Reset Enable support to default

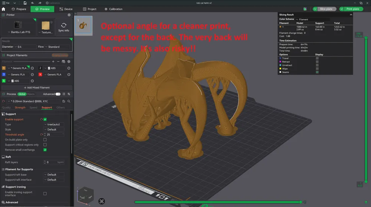(x=42, y=119)
